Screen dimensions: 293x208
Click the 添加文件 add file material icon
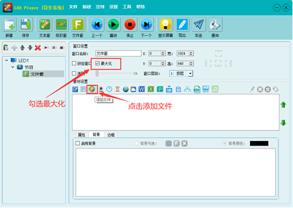[x=92, y=89]
